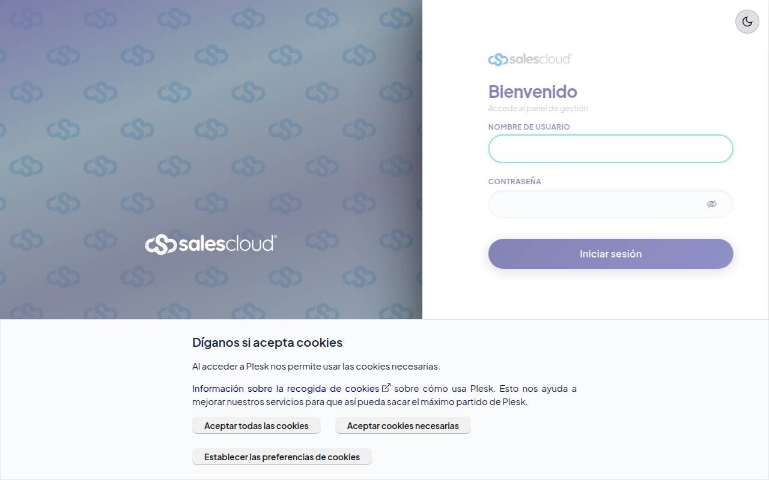Open Información sobre la recogida de cookies link
Image resolution: width=769 pixels, height=480 pixels.
tap(286, 388)
